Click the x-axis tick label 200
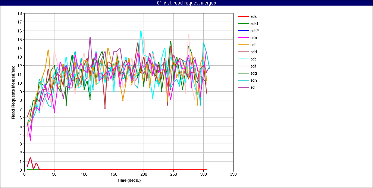The width and height of the screenshot is (373, 188). (144, 175)
